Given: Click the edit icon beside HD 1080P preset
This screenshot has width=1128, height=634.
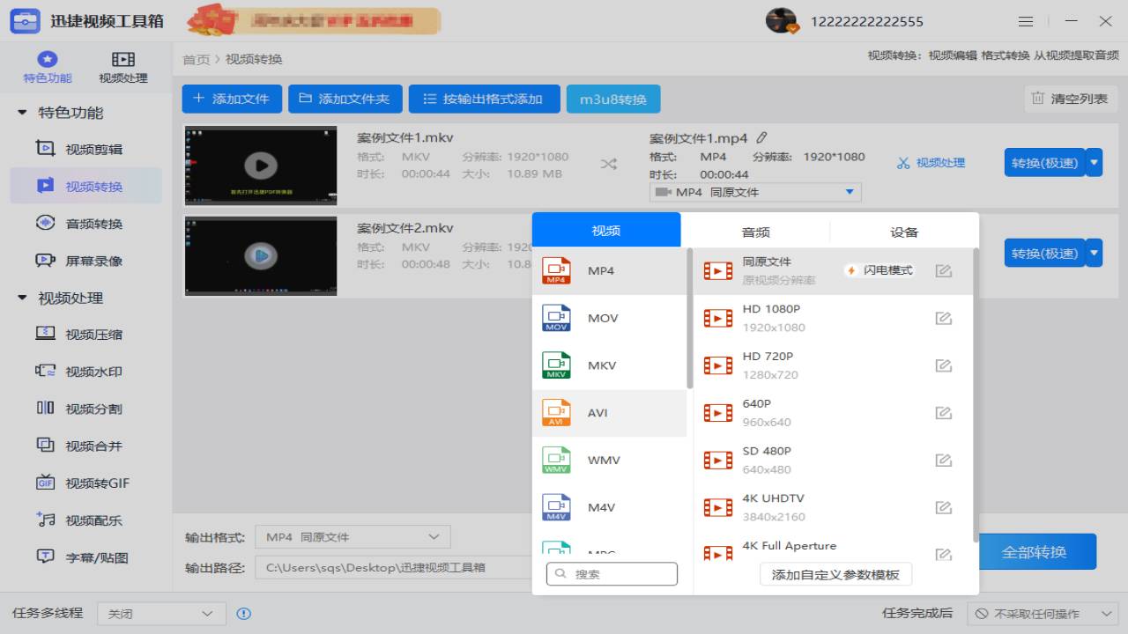Looking at the screenshot, I should [x=944, y=318].
